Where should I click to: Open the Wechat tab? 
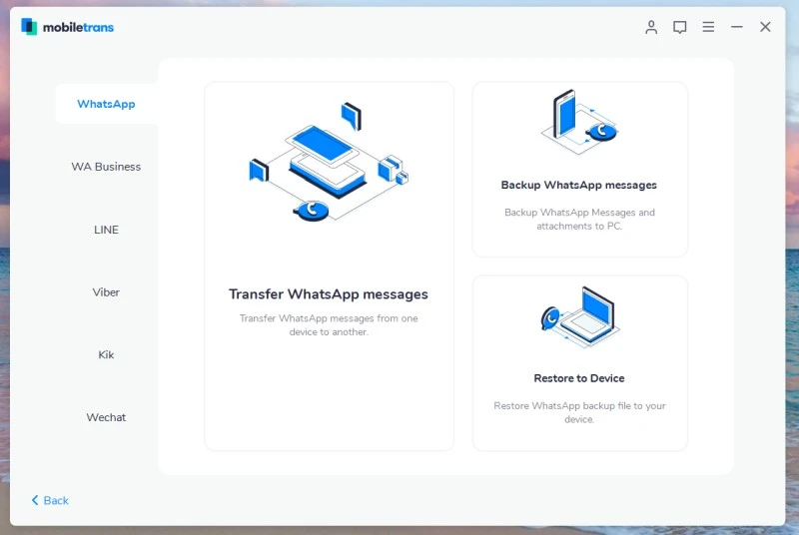click(x=106, y=417)
